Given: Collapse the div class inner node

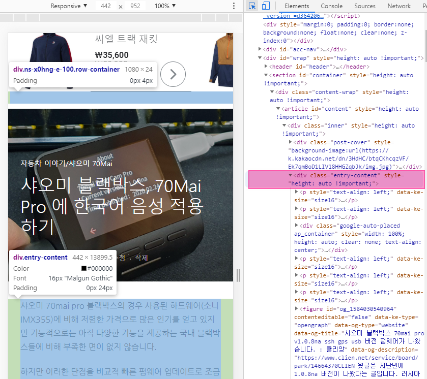Looking at the screenshot, I should (x=284, y=125).
